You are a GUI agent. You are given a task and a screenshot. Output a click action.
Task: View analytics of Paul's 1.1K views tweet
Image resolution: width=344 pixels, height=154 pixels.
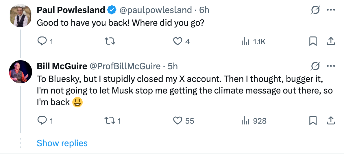click(x=245, y=42)
